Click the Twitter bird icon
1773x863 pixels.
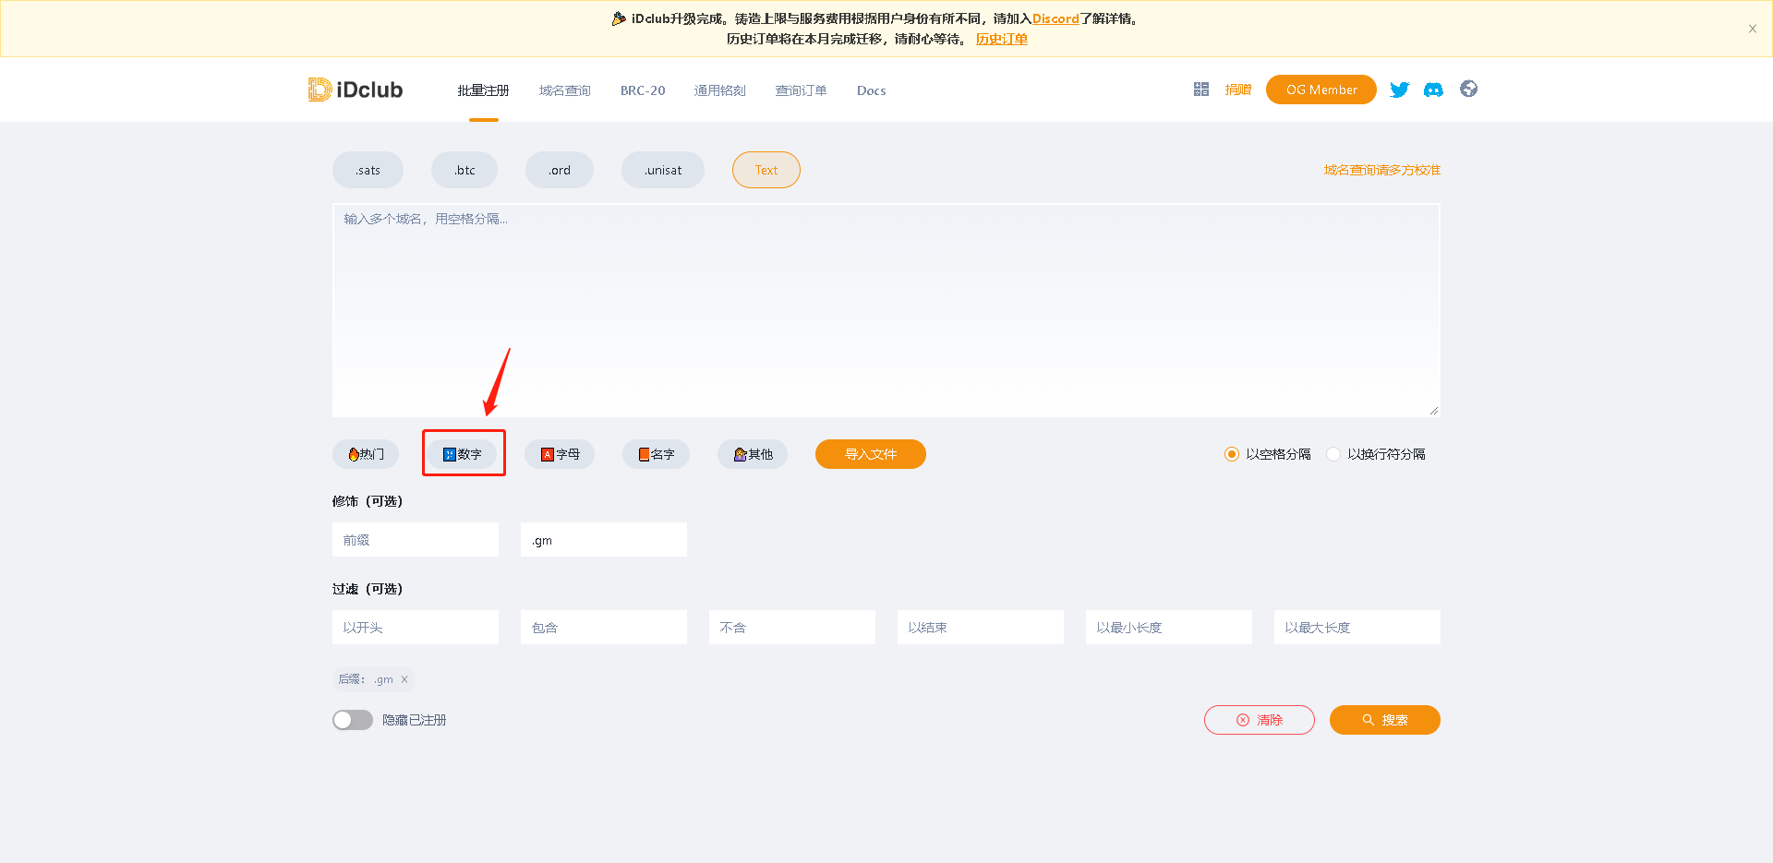[1399, 90]
